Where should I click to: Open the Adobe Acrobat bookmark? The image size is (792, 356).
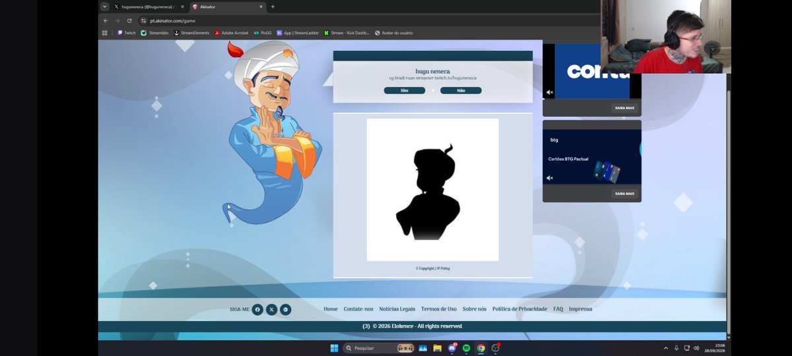click(231, 33)
